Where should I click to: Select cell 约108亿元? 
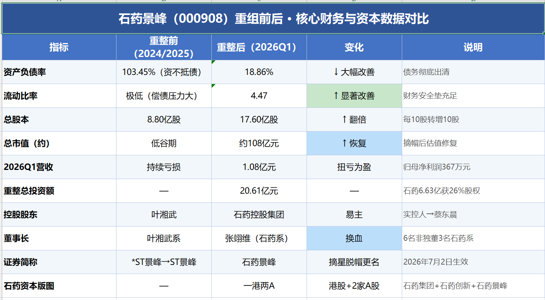coord(259,143)
